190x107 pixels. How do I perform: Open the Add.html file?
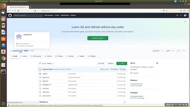click(45, 81)
